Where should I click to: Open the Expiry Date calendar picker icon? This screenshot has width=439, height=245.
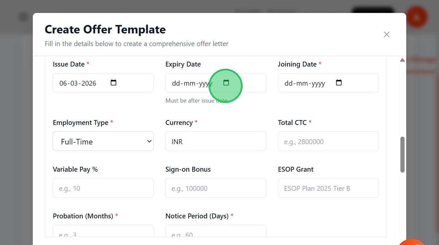[x=226, y=83]
